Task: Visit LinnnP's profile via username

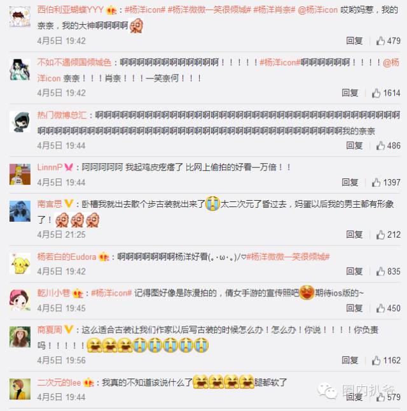Action: 50,167
